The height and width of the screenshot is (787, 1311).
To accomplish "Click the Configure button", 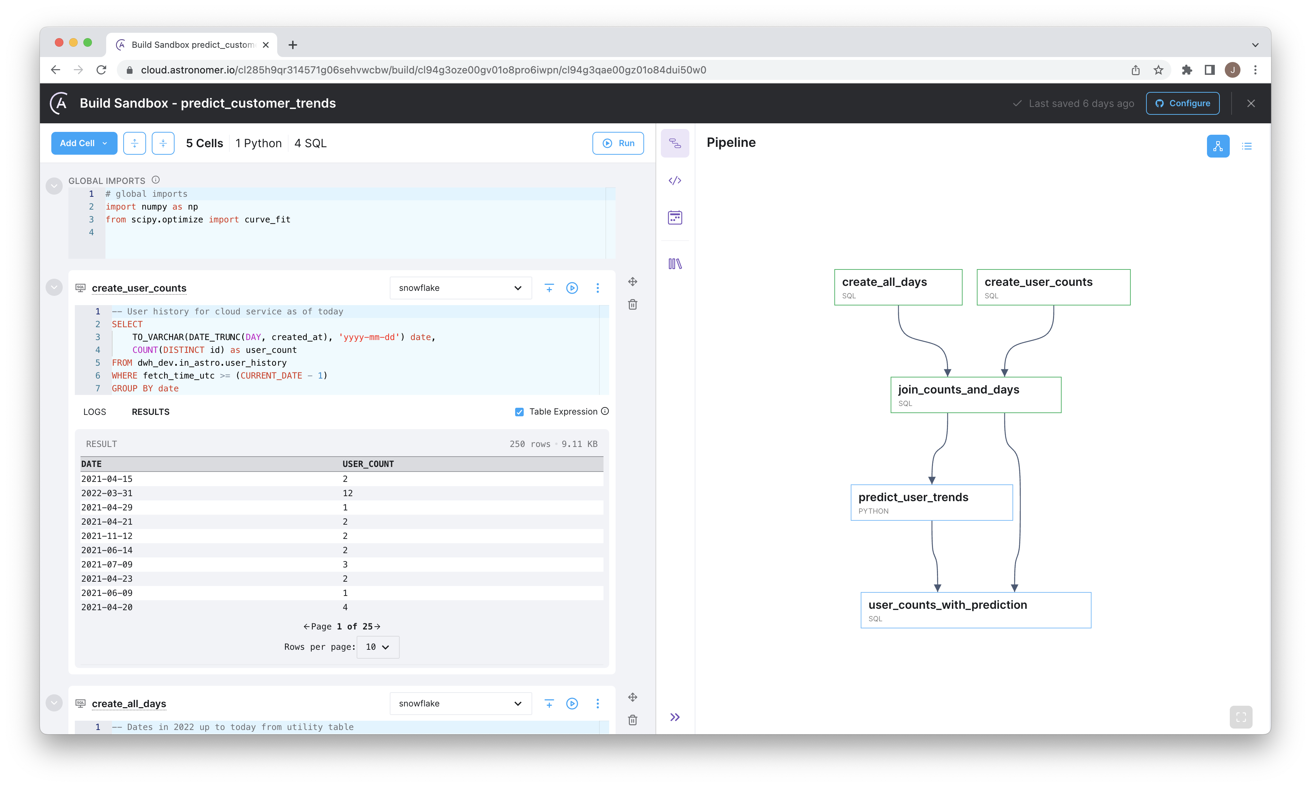I will (x=1182, y=103).
